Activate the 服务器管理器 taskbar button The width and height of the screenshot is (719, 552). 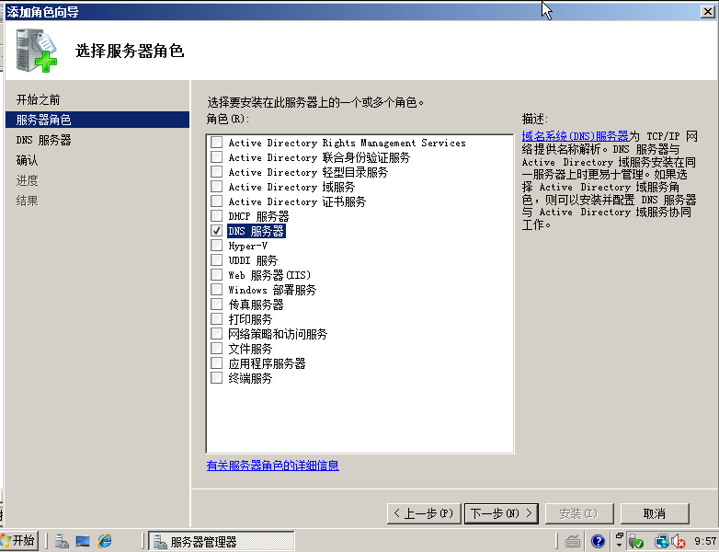tap(222, 542)
